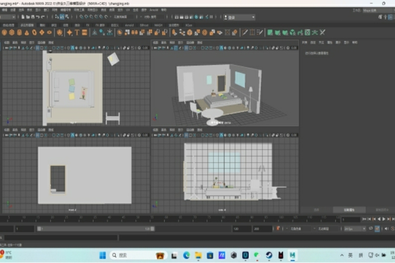This screenshot has height=263, width=395.
Task: Open the 24 fps frame rate dropdown
Action: 355,229
